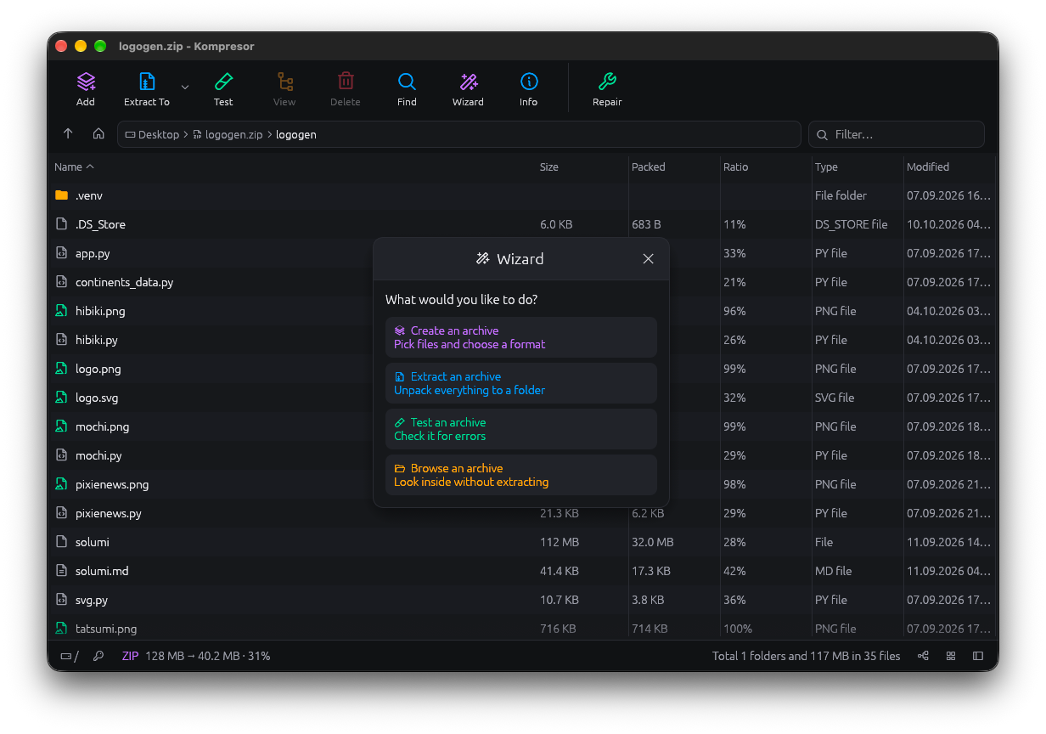Open Find from the toolbar
This screenshot has height=734, width=1046.
pos(407,88)
